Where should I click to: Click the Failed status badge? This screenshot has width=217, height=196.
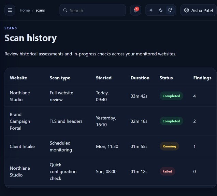(167, 171)
